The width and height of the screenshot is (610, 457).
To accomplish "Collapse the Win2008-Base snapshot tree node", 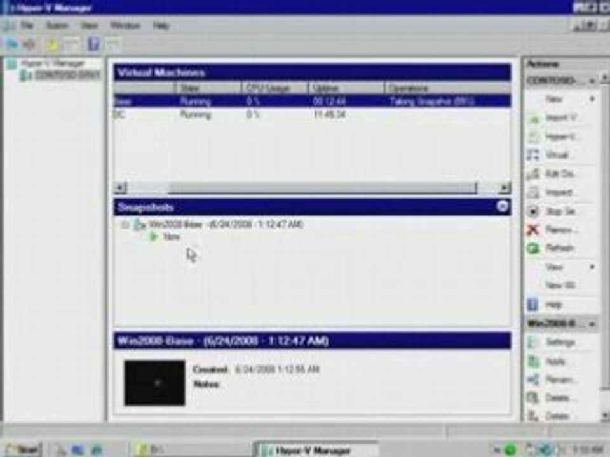I will point(125,225).
